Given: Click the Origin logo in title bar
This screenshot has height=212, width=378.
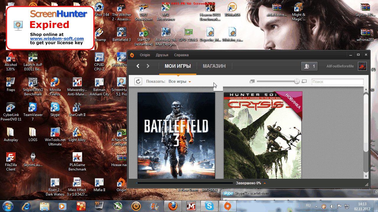Looking at the screenshot, I should [132, 55].
